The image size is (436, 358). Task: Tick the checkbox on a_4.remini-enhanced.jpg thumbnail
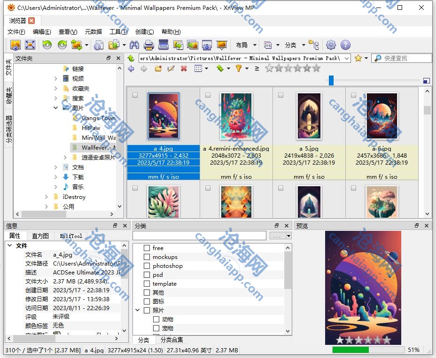click(x=208, y=95)
